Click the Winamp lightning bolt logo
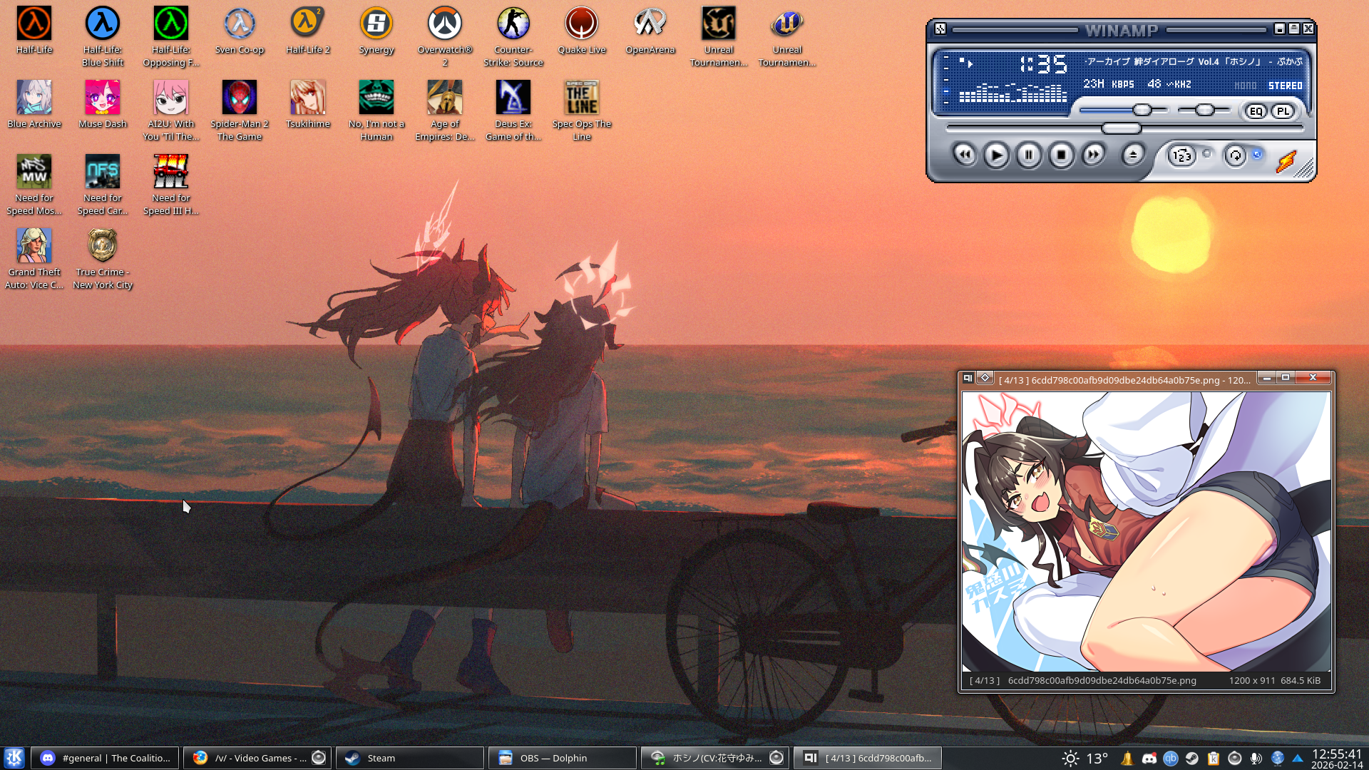The height and width of the screenshot is (770, 1369). (1286, 161)
